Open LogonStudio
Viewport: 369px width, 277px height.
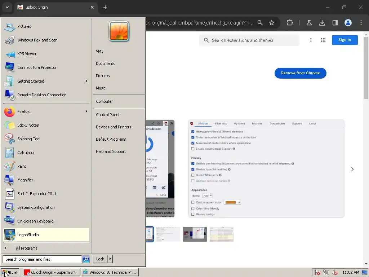pyautogui.click(x=46, y=234)
